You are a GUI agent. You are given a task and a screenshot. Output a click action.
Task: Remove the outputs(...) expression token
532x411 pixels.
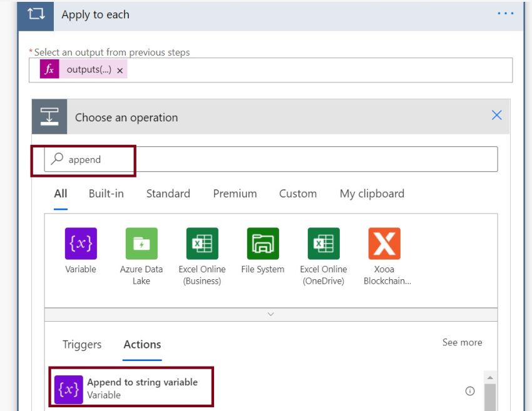119,70
